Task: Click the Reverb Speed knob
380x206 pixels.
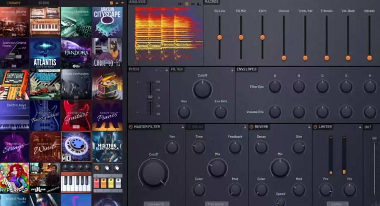Action: click(281, 202)
